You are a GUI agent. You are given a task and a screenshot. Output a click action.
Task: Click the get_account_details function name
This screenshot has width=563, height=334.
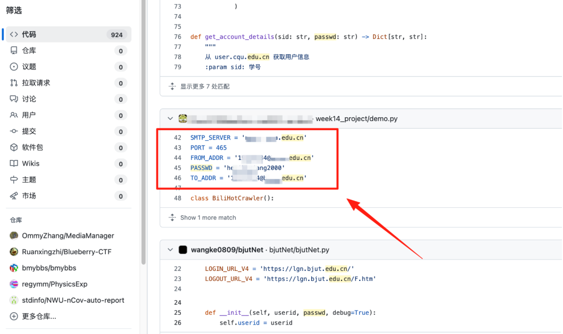point(239,36)
